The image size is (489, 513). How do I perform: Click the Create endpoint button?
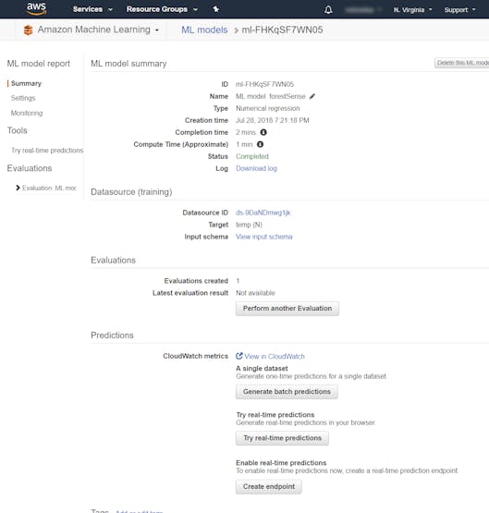click(269, 486)
